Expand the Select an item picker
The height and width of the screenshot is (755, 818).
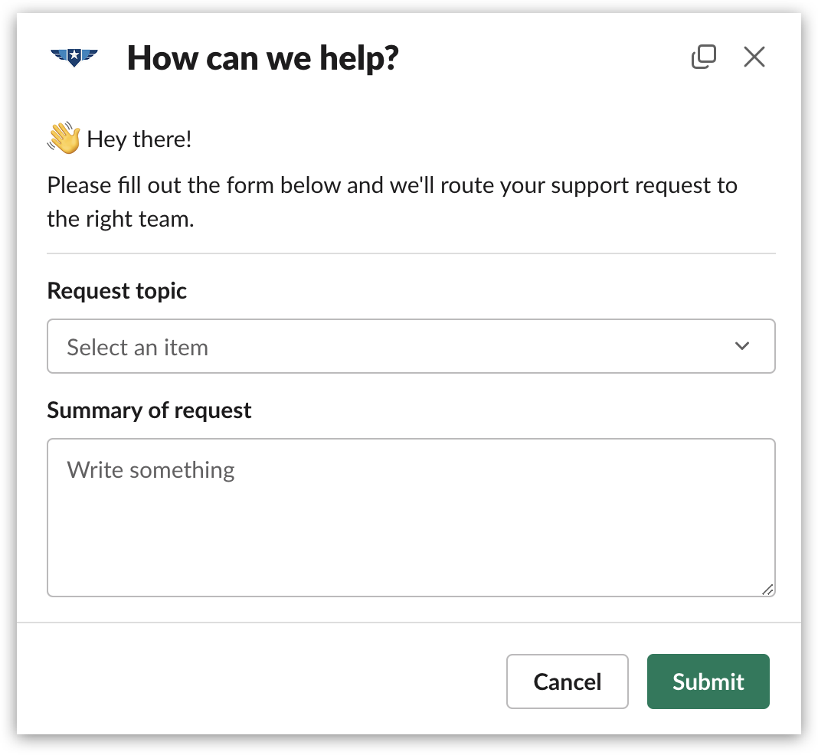(x=411, y=346)
